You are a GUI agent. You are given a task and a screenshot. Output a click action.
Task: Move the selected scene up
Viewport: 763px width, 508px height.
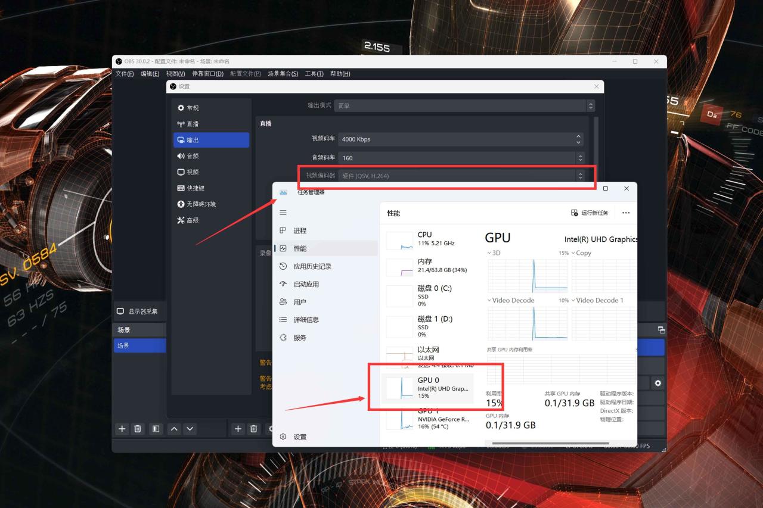coord(174,429)
